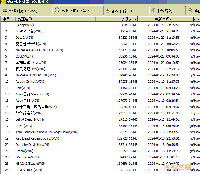This screenshot has width=200, height=174.
Task: Click update time 2024-01-19 15:28:32
Action: click(164, 75)
